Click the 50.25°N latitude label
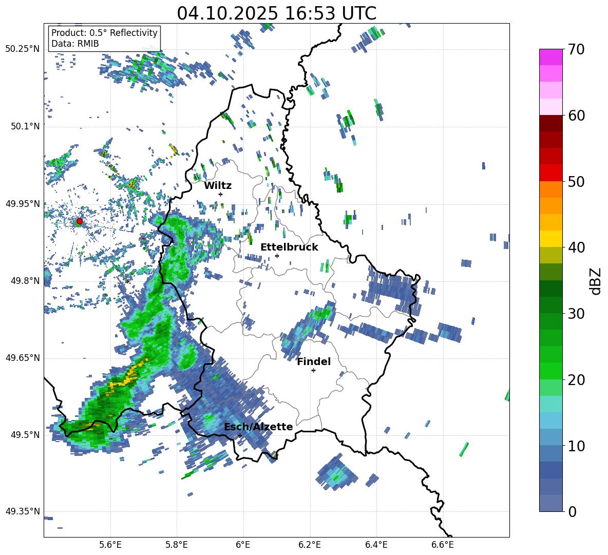Image resolution: width=608 pixels, height=555 pixels. (x=23, y=49)
